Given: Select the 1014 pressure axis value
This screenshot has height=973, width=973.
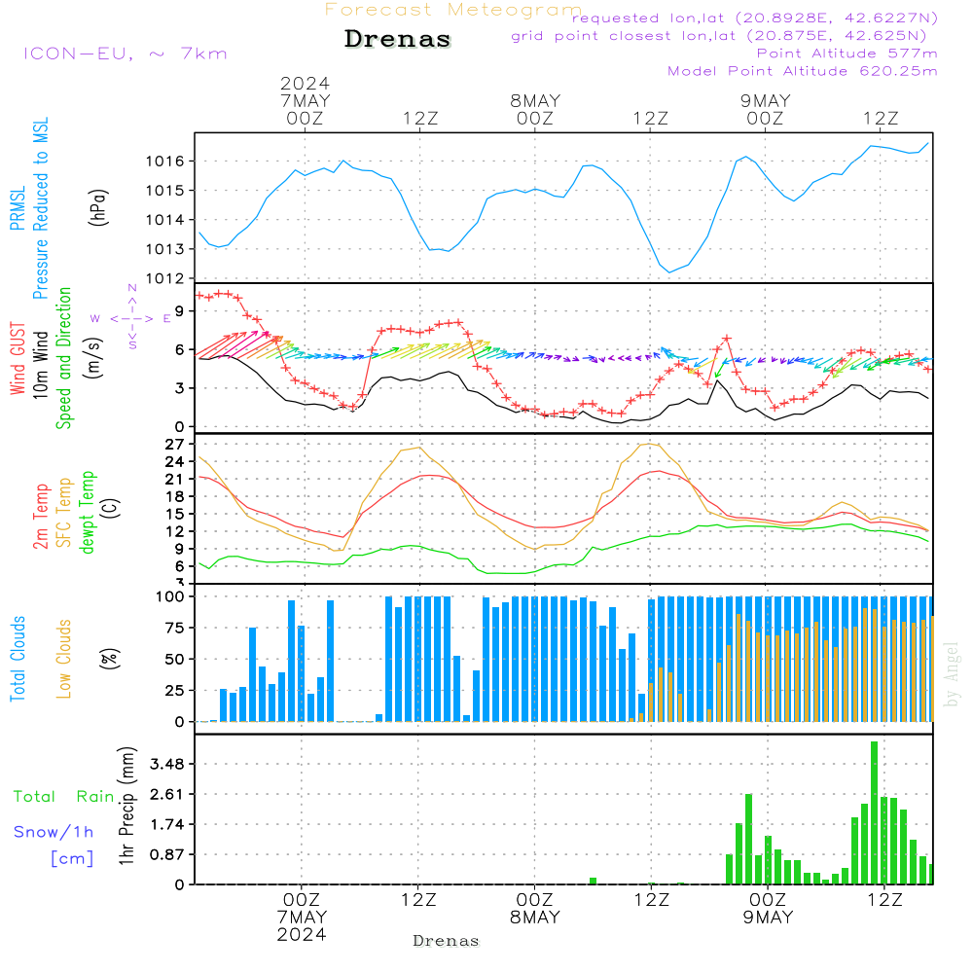Looking at the screenshot, I should click(x=165, y=220).
